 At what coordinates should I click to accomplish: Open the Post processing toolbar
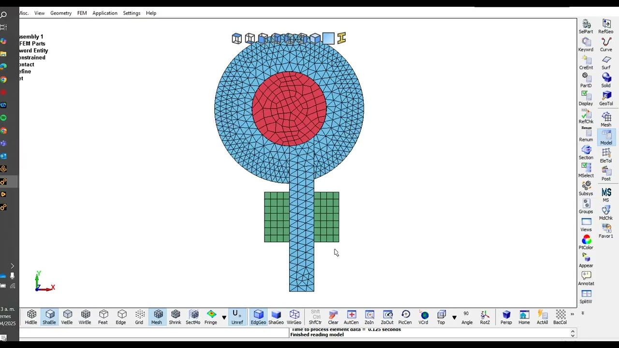coord(606,174)
